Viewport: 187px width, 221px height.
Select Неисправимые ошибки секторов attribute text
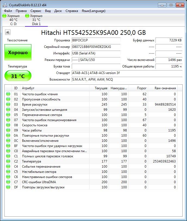coord(47,177)
